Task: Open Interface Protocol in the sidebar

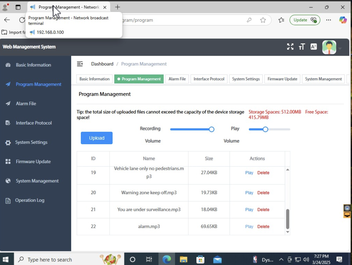Action: click(x=34, y=123)
